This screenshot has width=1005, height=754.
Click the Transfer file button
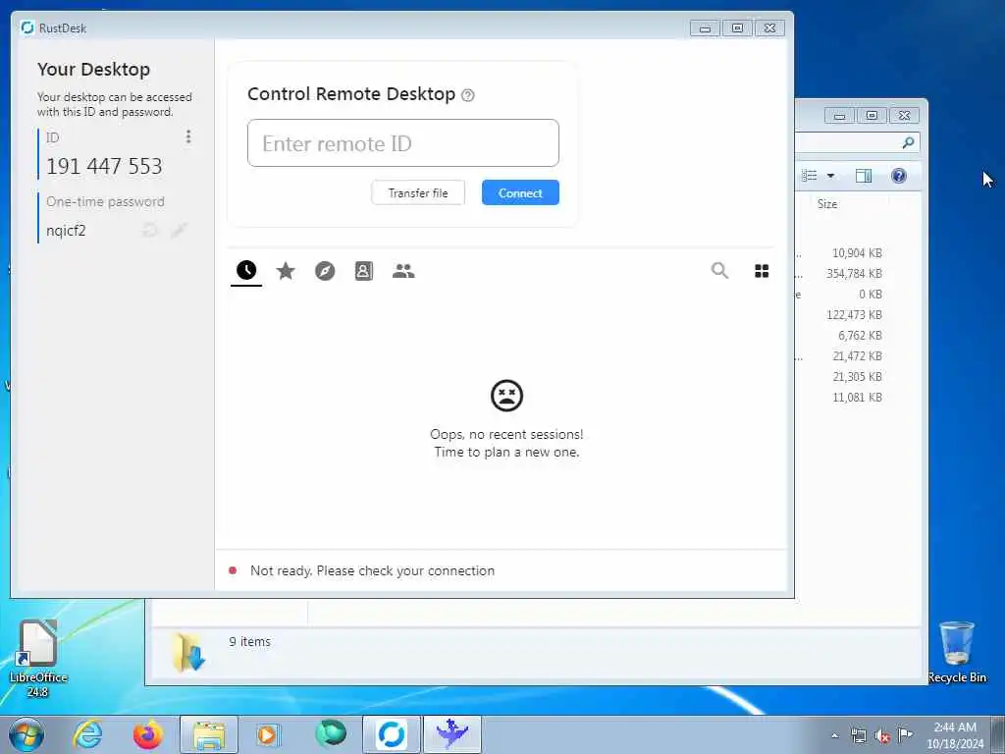tap(418, 193)
